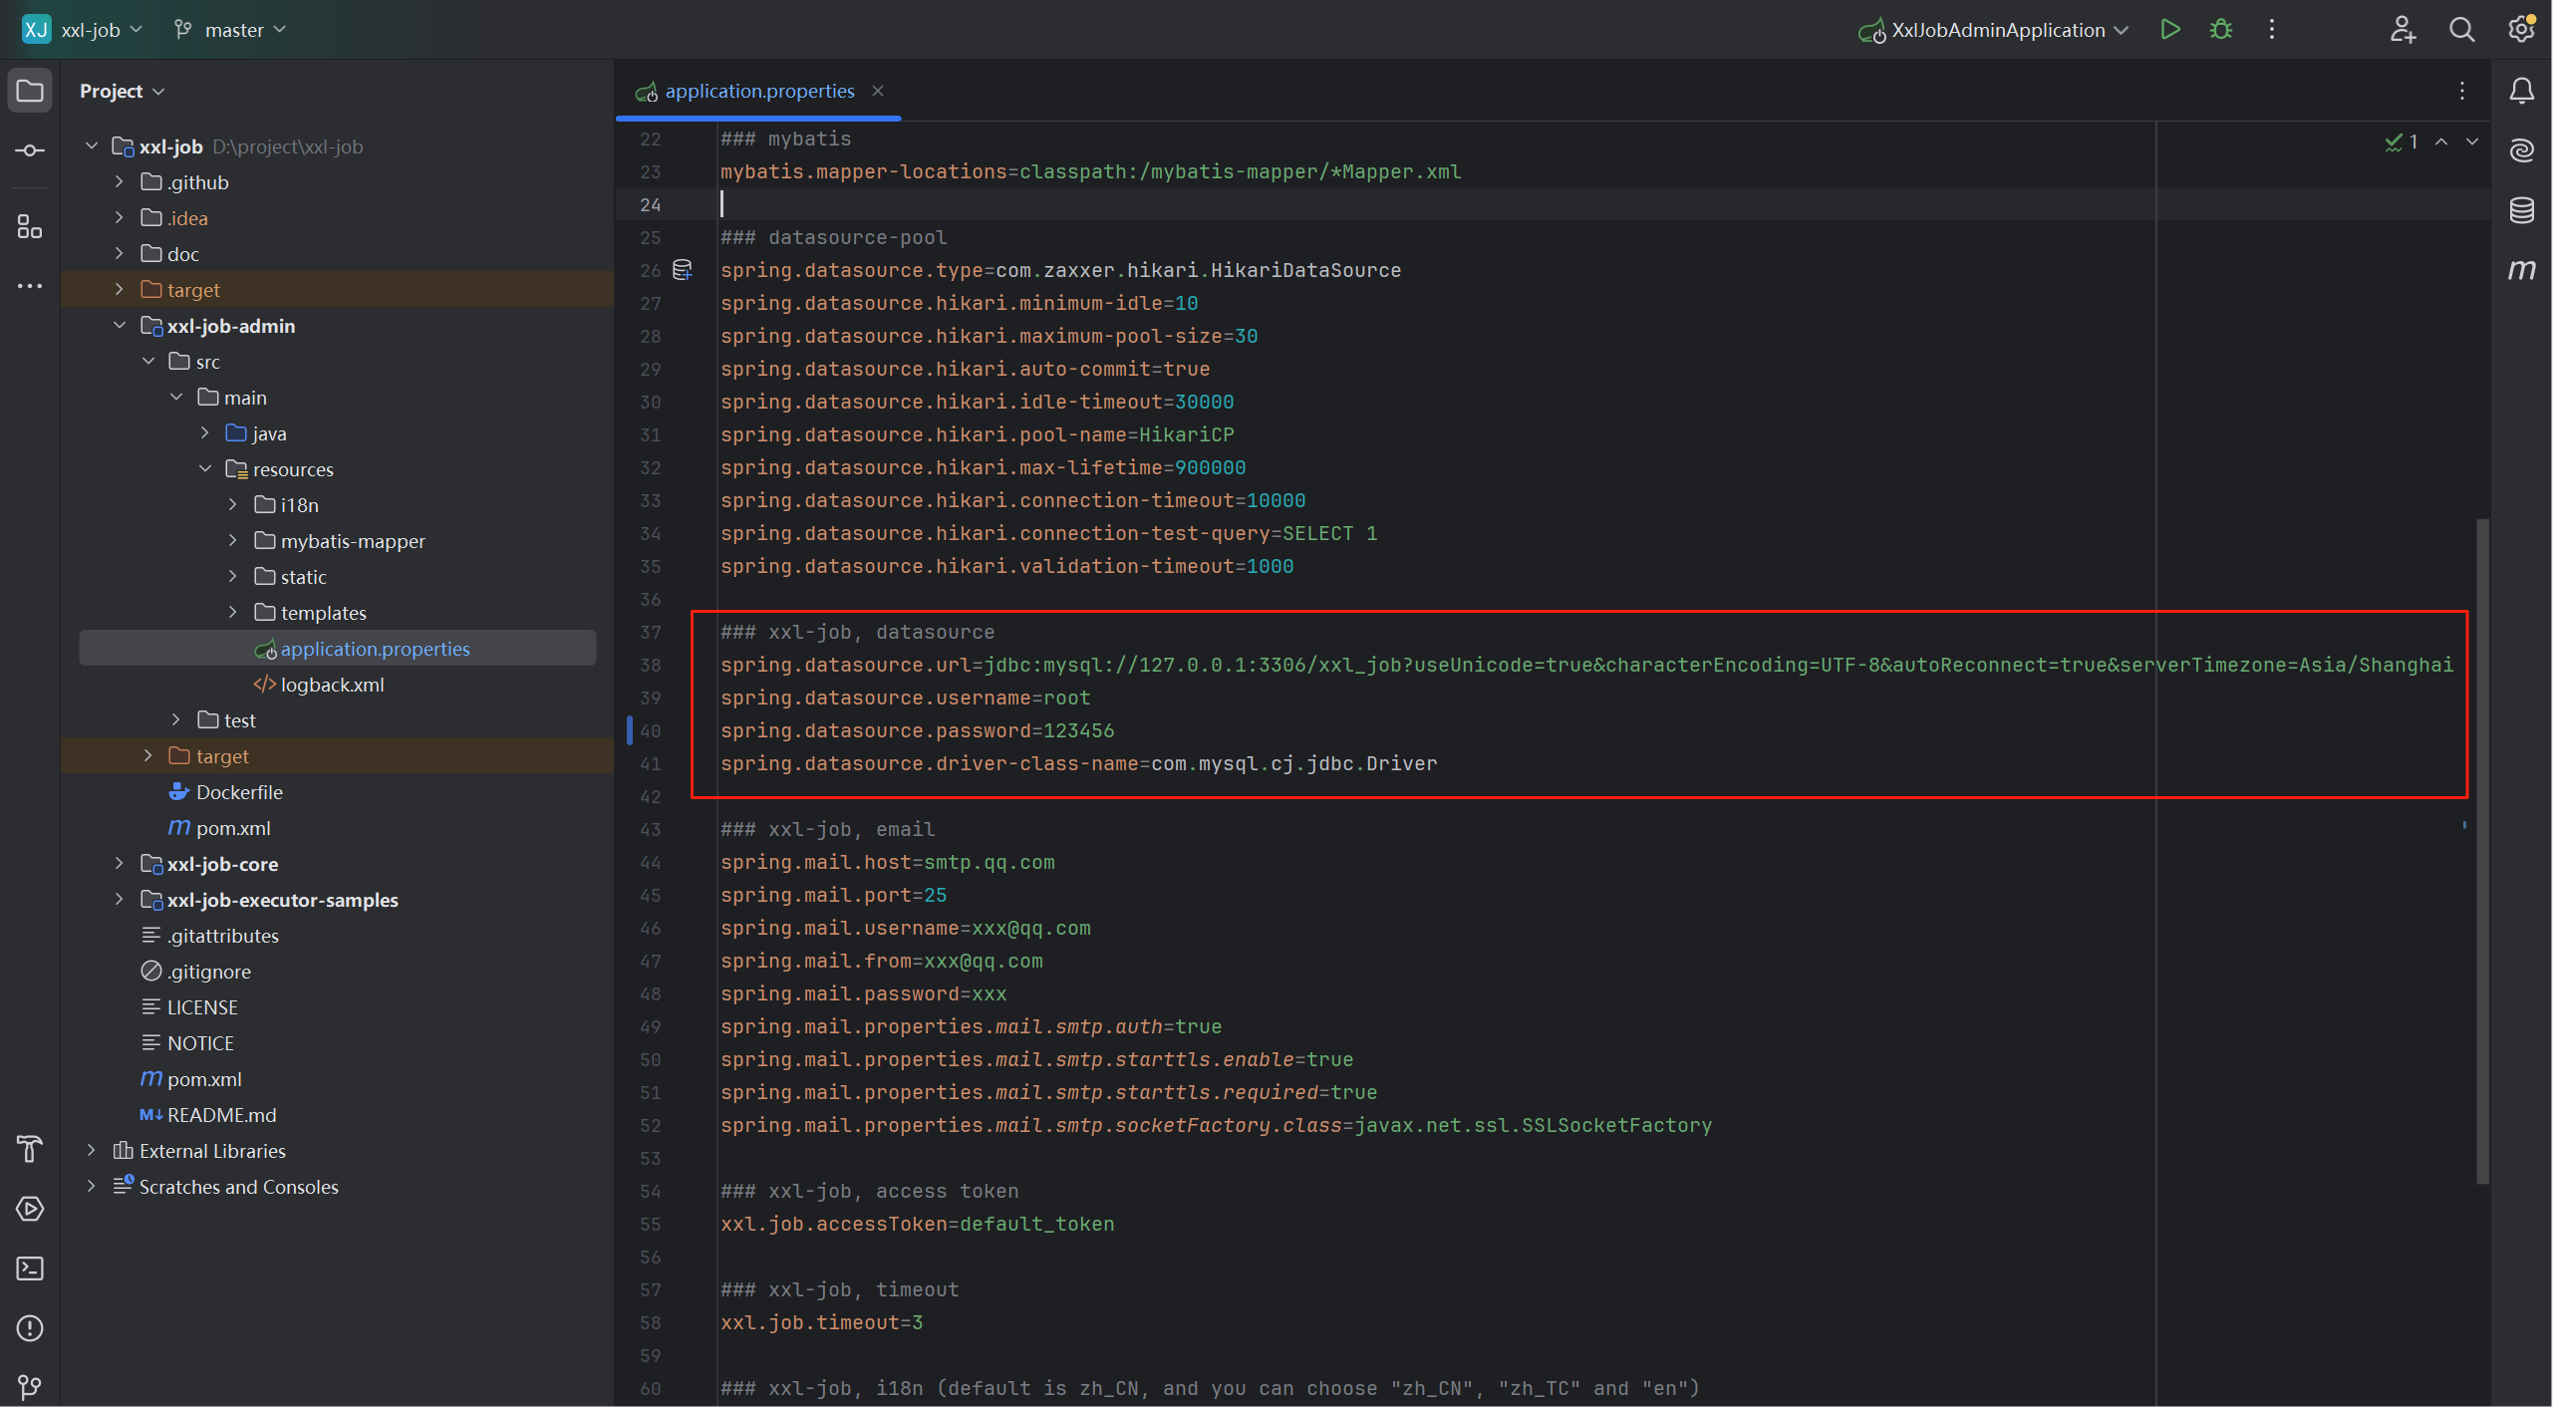Expand Scratches and Consoles
The width and height of the screenshot is (2553, 1407).
92,1187
